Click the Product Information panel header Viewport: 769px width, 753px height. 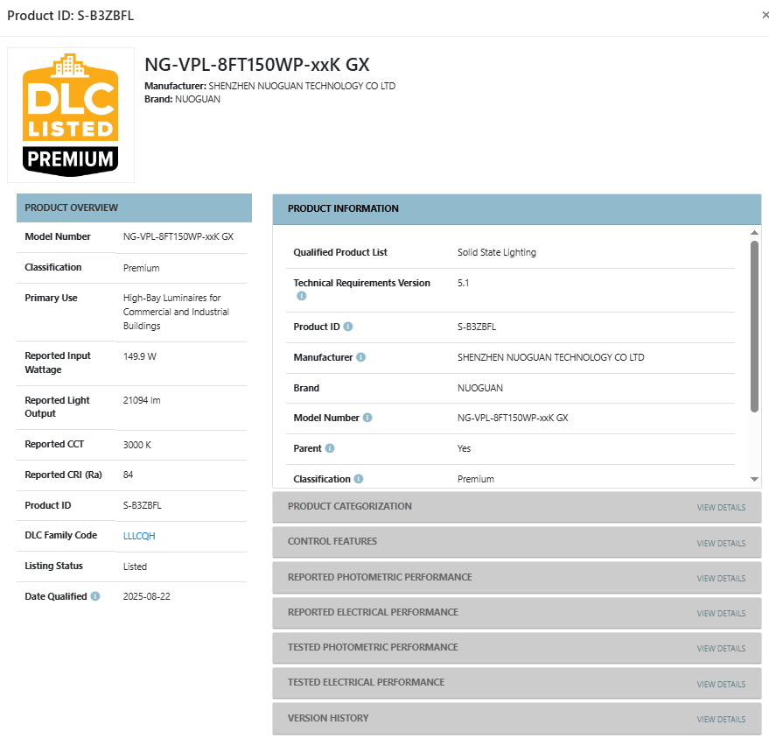(x=516, y=209)
